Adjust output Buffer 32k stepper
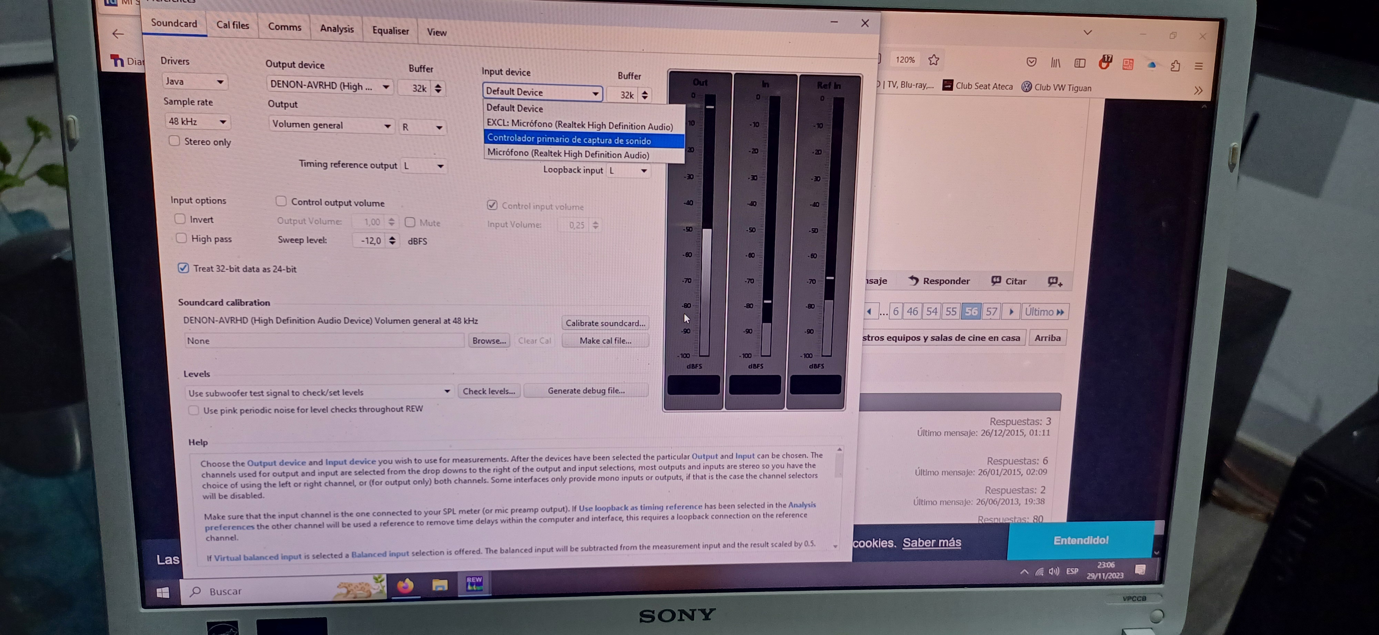 [x=438, y=88]
